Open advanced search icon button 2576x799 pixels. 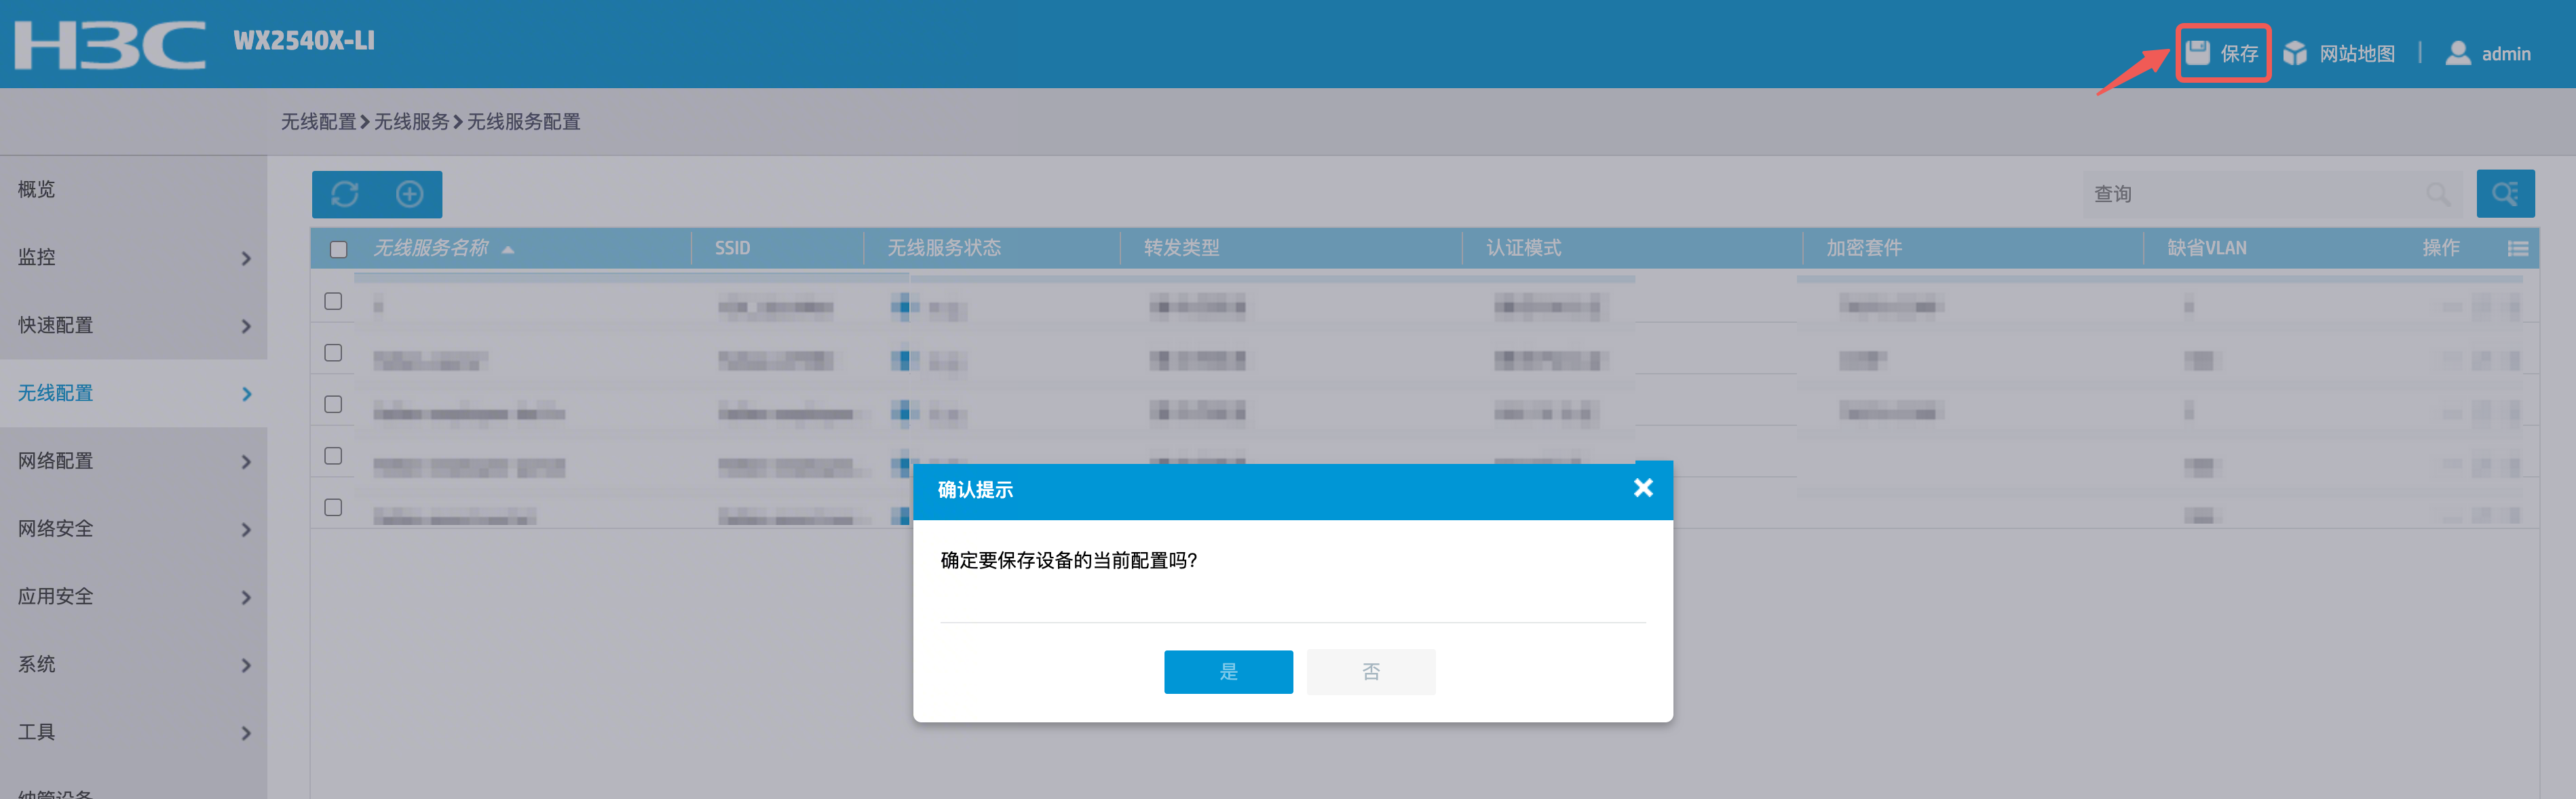coord(2505,194)
